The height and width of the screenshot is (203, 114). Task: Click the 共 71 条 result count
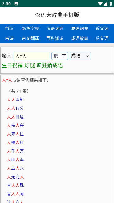coord(19,91)
